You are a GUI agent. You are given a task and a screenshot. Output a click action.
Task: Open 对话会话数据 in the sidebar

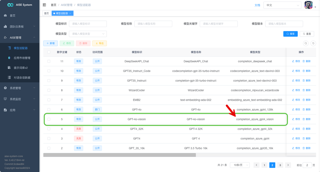(x=20, y=77)
